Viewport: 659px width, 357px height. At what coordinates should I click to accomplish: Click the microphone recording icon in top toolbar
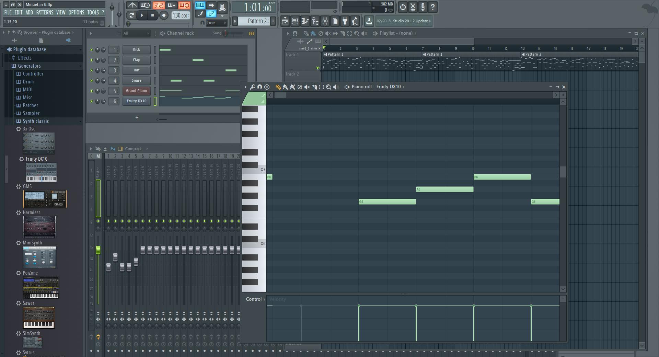coord(423,7)
